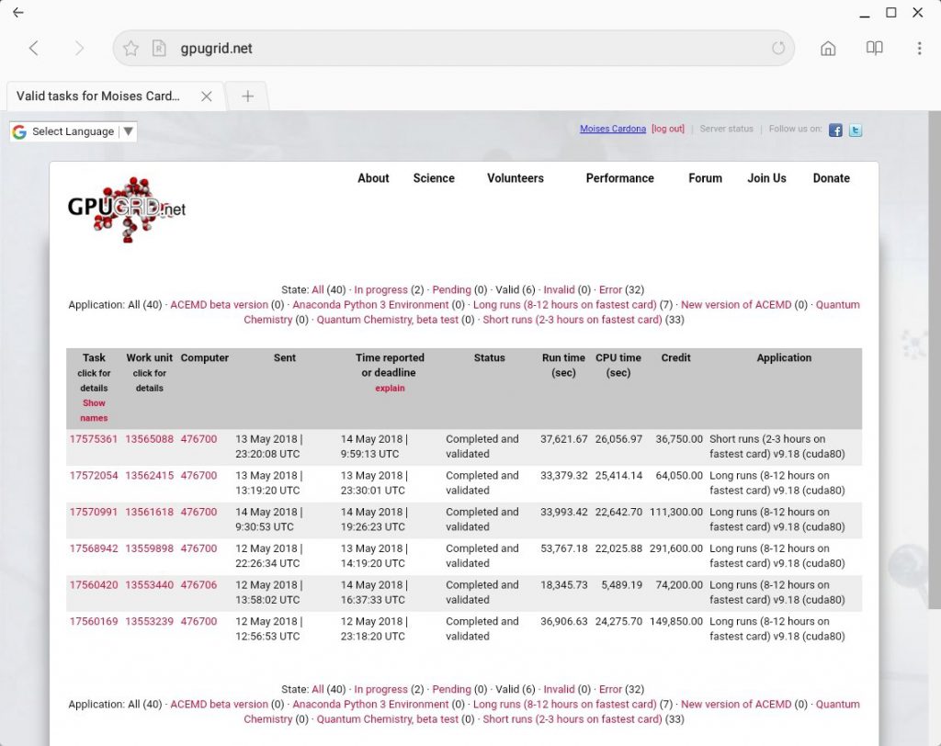Click the 'In progress' state filter above the table

(380, 290)
